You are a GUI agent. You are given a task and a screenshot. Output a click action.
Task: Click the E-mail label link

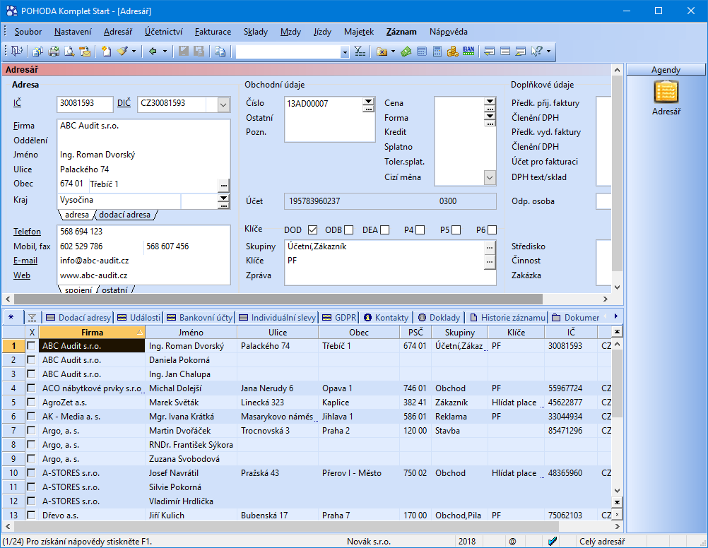pos(25,261)
